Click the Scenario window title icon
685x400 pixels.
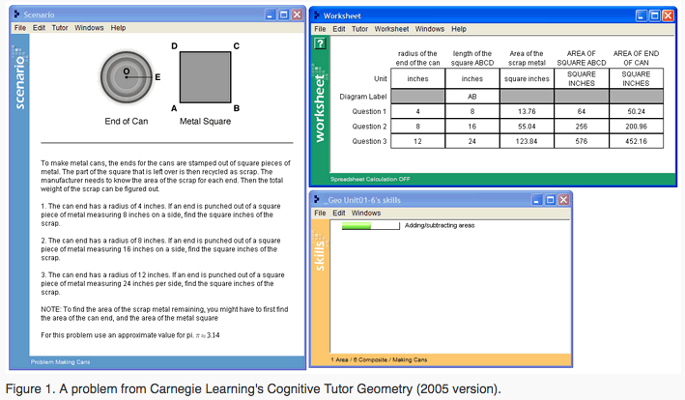pos(16,14)
